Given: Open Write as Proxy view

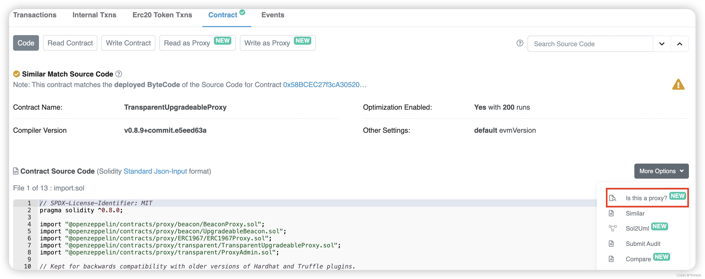Looking at the screenshot, I should click(x=278, y=43).
